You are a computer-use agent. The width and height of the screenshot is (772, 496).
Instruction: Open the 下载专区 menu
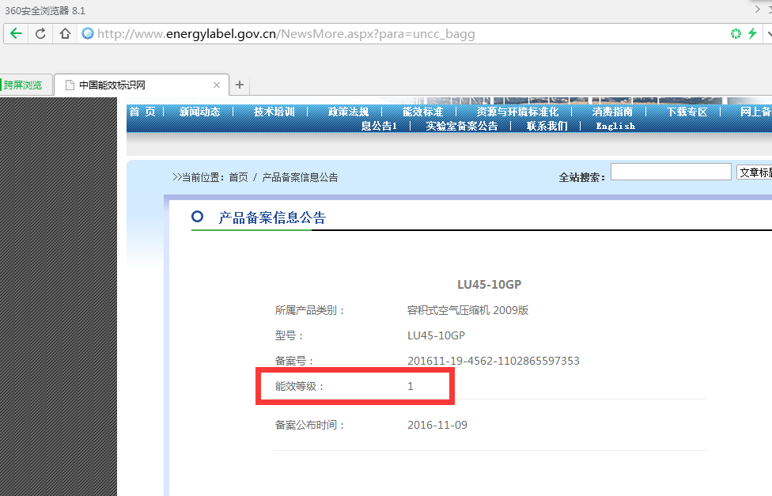pos(687,112)
